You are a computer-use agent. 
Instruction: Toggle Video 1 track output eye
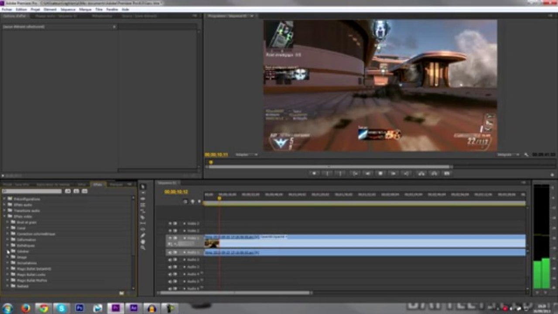click(170, 238)
